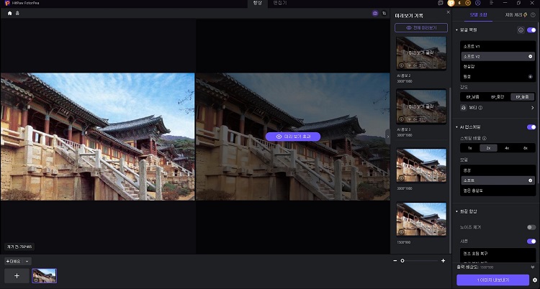Select the Soft V2 face model
The image size is (540, 289).
coord(498,56)
